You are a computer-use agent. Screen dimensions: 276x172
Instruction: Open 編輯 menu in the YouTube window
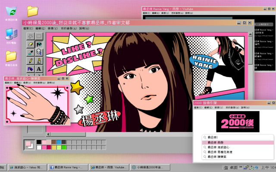[162, 13]
